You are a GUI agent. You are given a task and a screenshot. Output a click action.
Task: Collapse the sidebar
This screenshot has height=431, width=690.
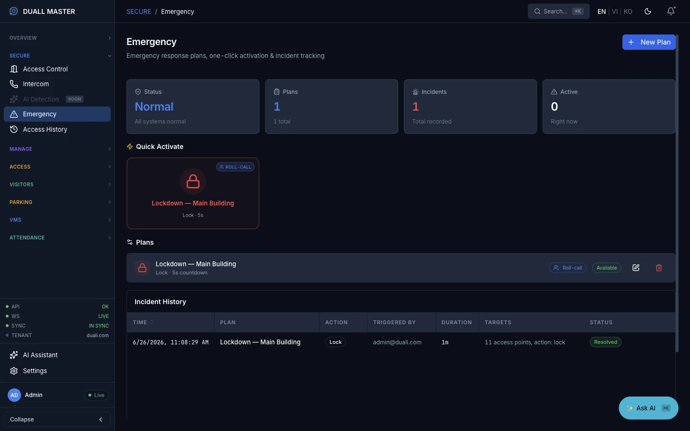point(57,420)
